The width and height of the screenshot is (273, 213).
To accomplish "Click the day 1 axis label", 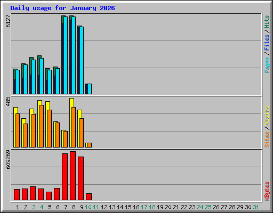I will click(18, 207).
